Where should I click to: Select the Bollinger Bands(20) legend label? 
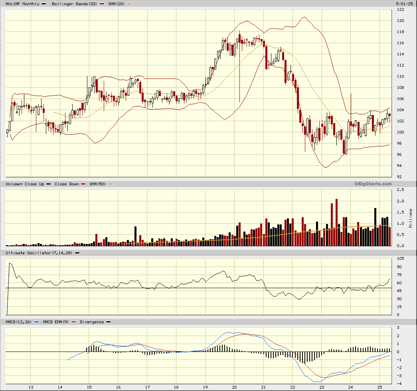tap(74, 4)
